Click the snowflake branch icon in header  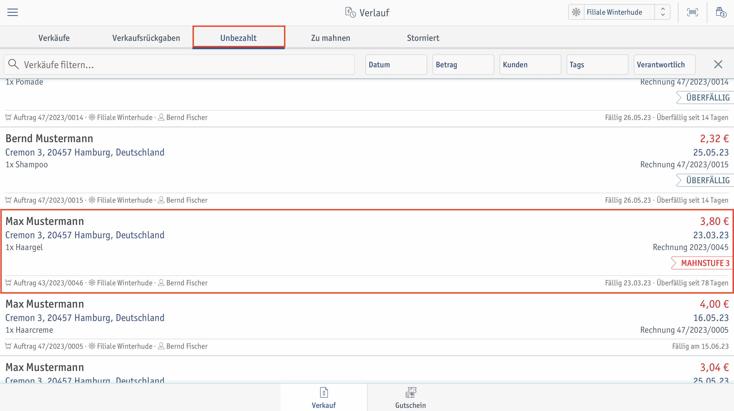click(576, 12)
